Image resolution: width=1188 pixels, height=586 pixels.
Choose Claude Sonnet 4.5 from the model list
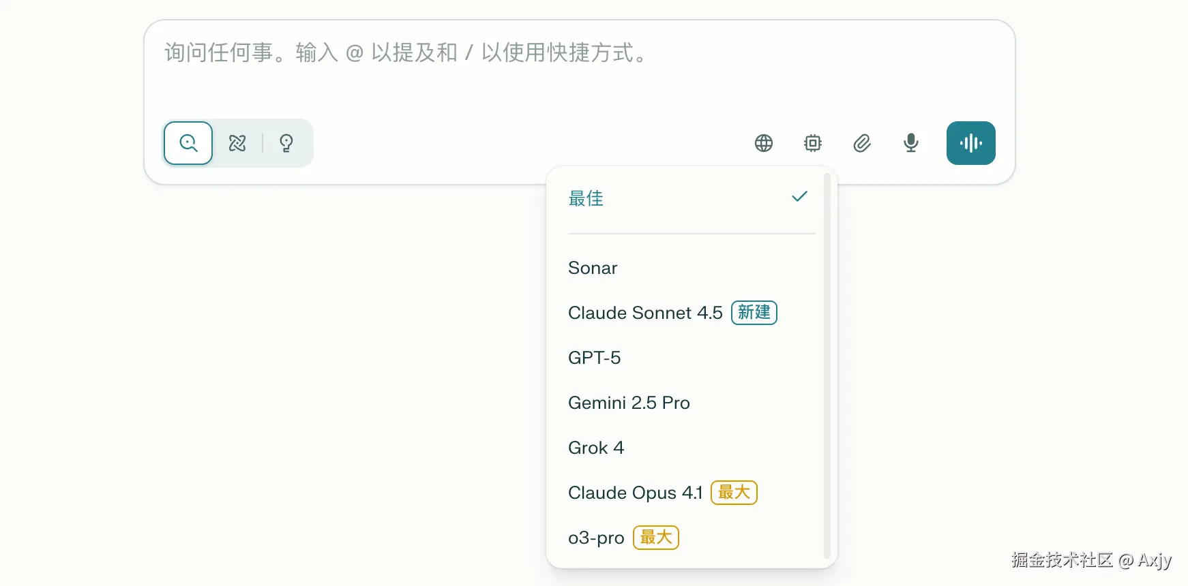645,313
